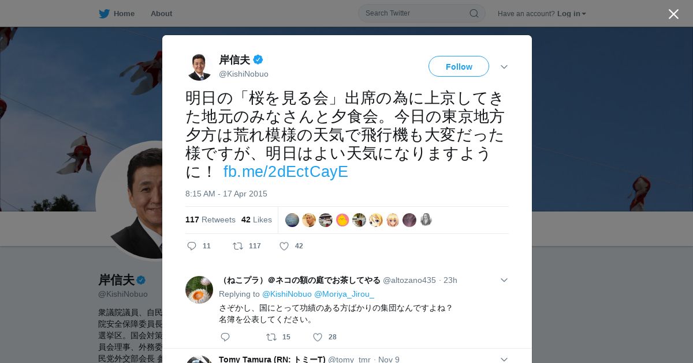Retweet altozano435's reply showing 15

[271, 337]
